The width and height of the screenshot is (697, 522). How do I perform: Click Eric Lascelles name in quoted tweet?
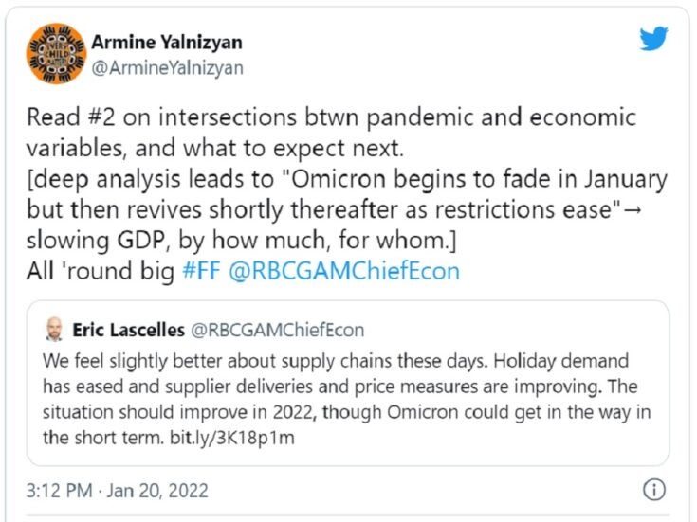pyautogui.click(x=126, y=330)
